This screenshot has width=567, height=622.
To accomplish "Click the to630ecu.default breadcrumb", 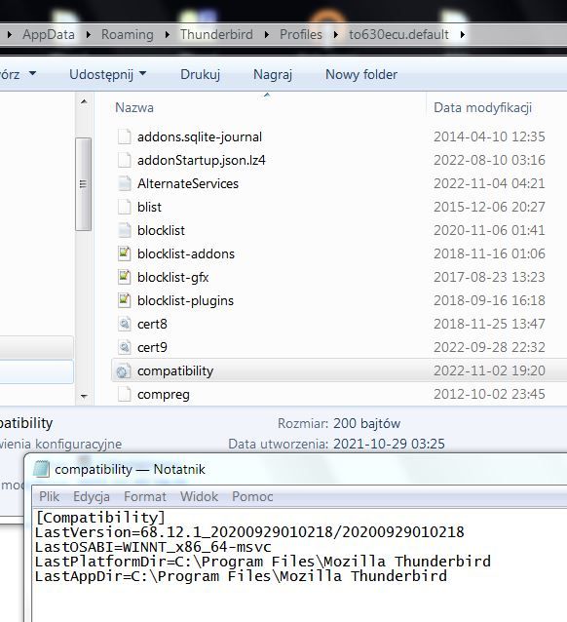I will [x=398, y=35].
